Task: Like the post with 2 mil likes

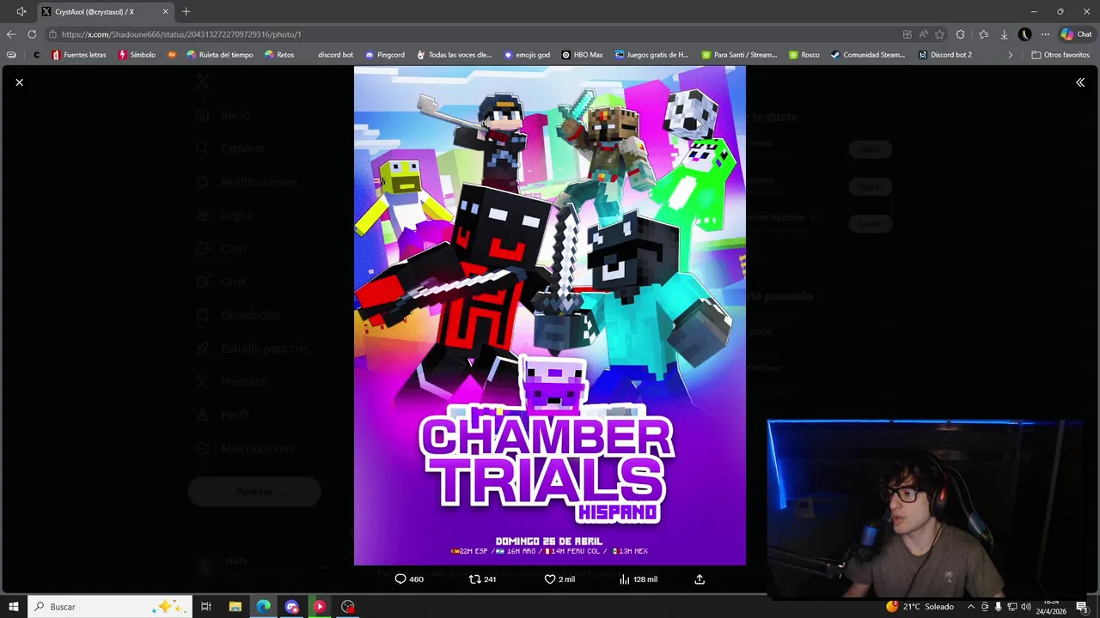Action: [559, 579]
